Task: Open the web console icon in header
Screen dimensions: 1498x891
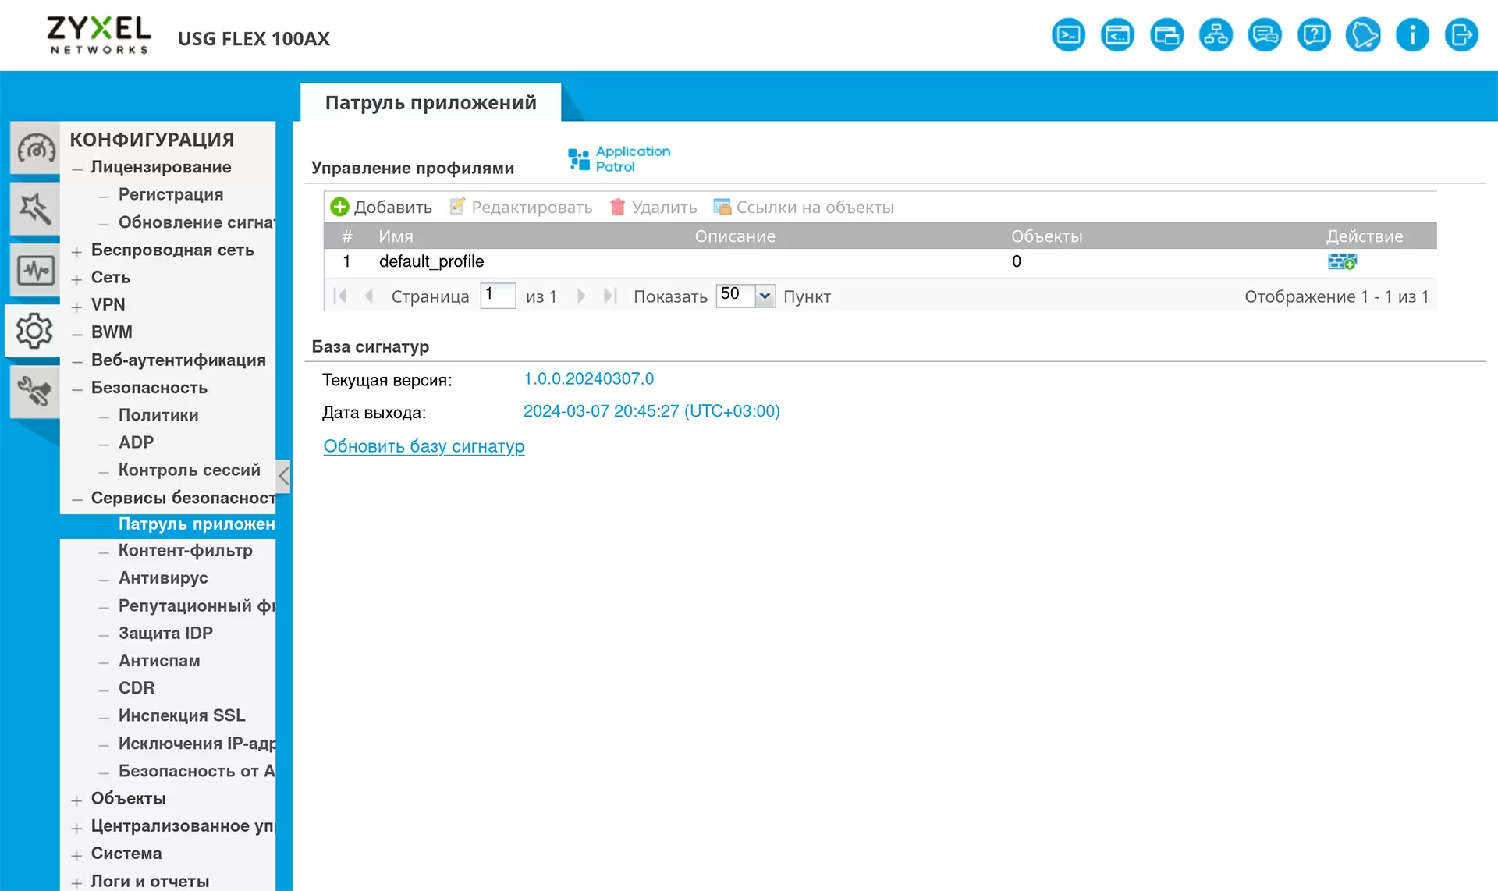Action: (x=1117, y=35)
